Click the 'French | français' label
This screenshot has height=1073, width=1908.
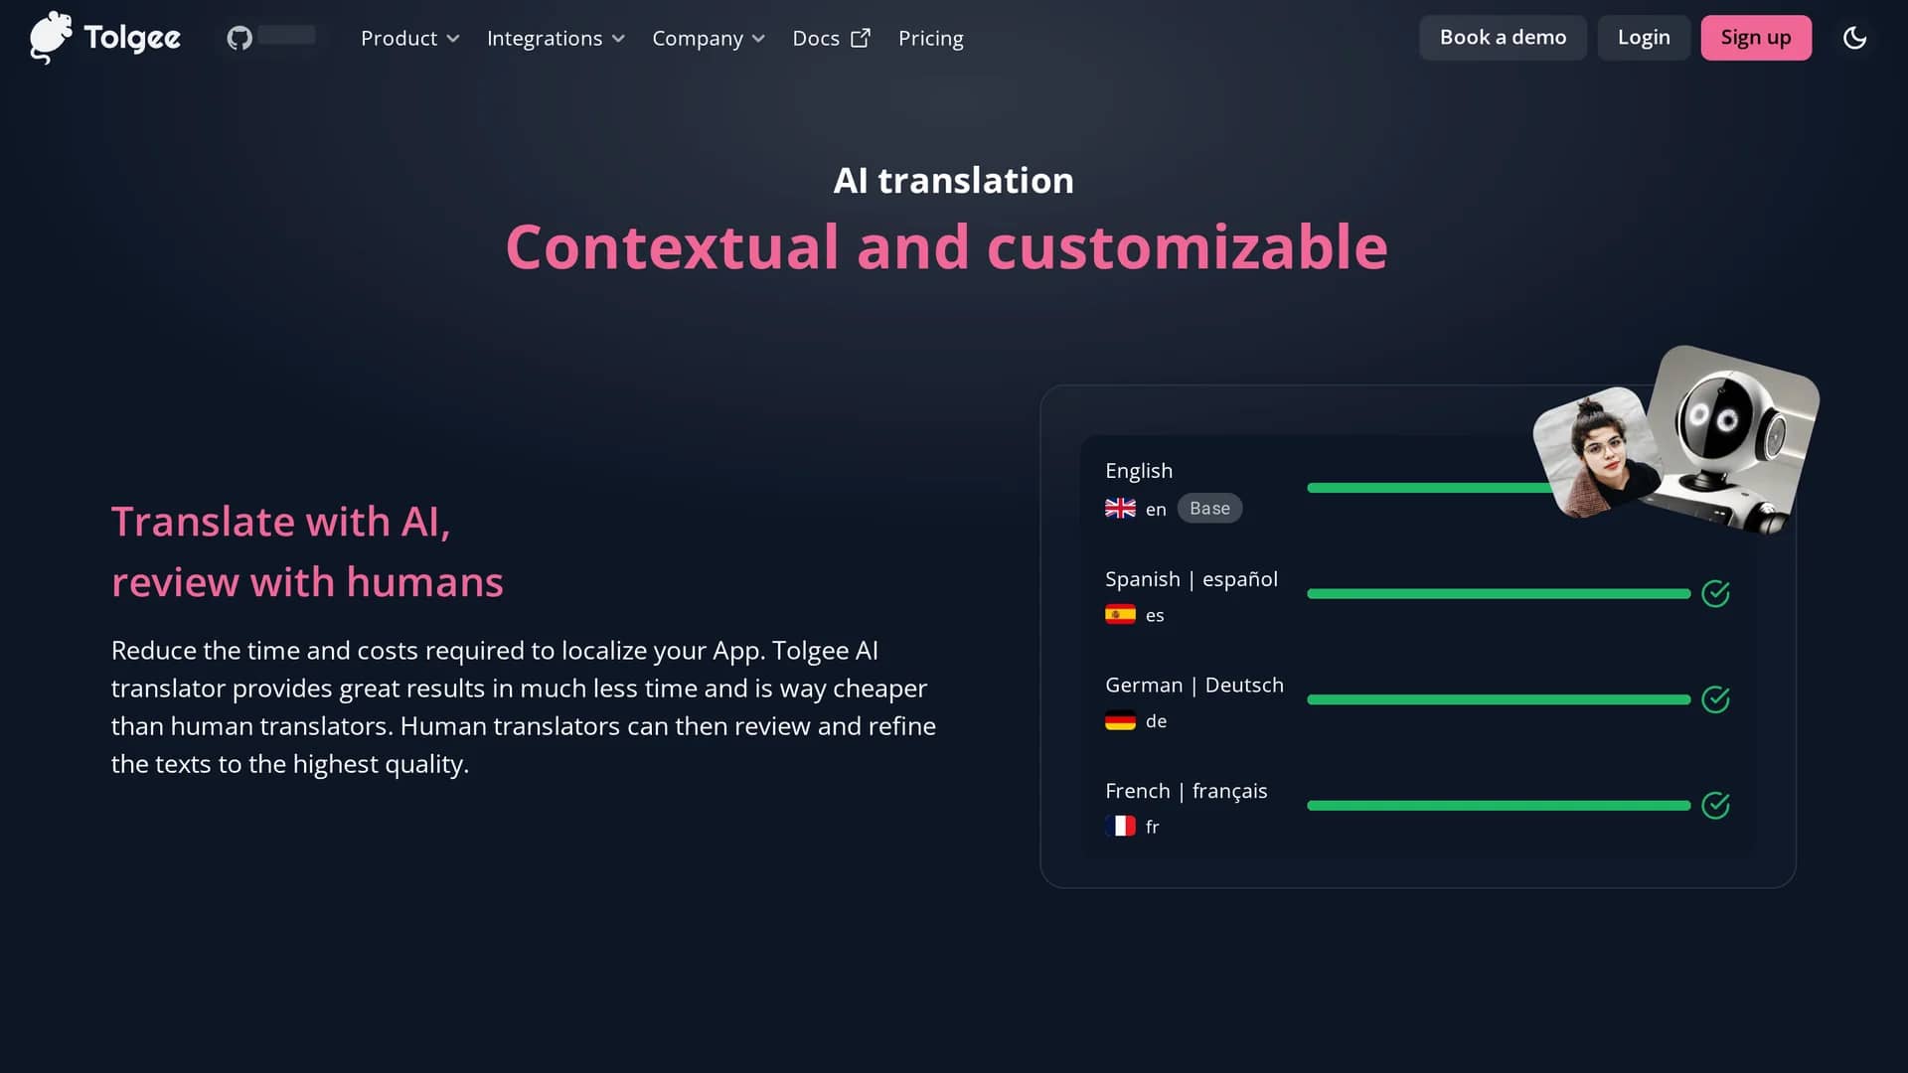1187,791
